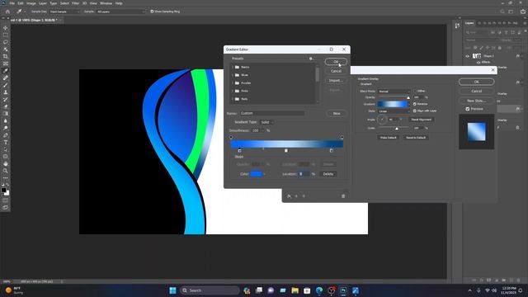Hide the Shape 1 layer eye icon
Image resolution: width=528 pixels, height=297 pixels.
tap(468, 56)
